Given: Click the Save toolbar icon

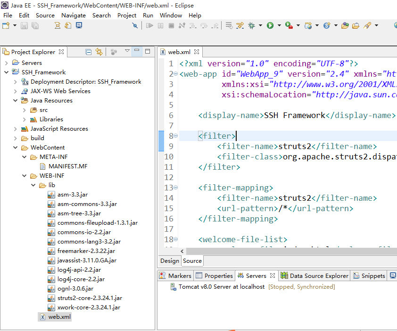Looking at the screenshot, I should coord(24,25).
